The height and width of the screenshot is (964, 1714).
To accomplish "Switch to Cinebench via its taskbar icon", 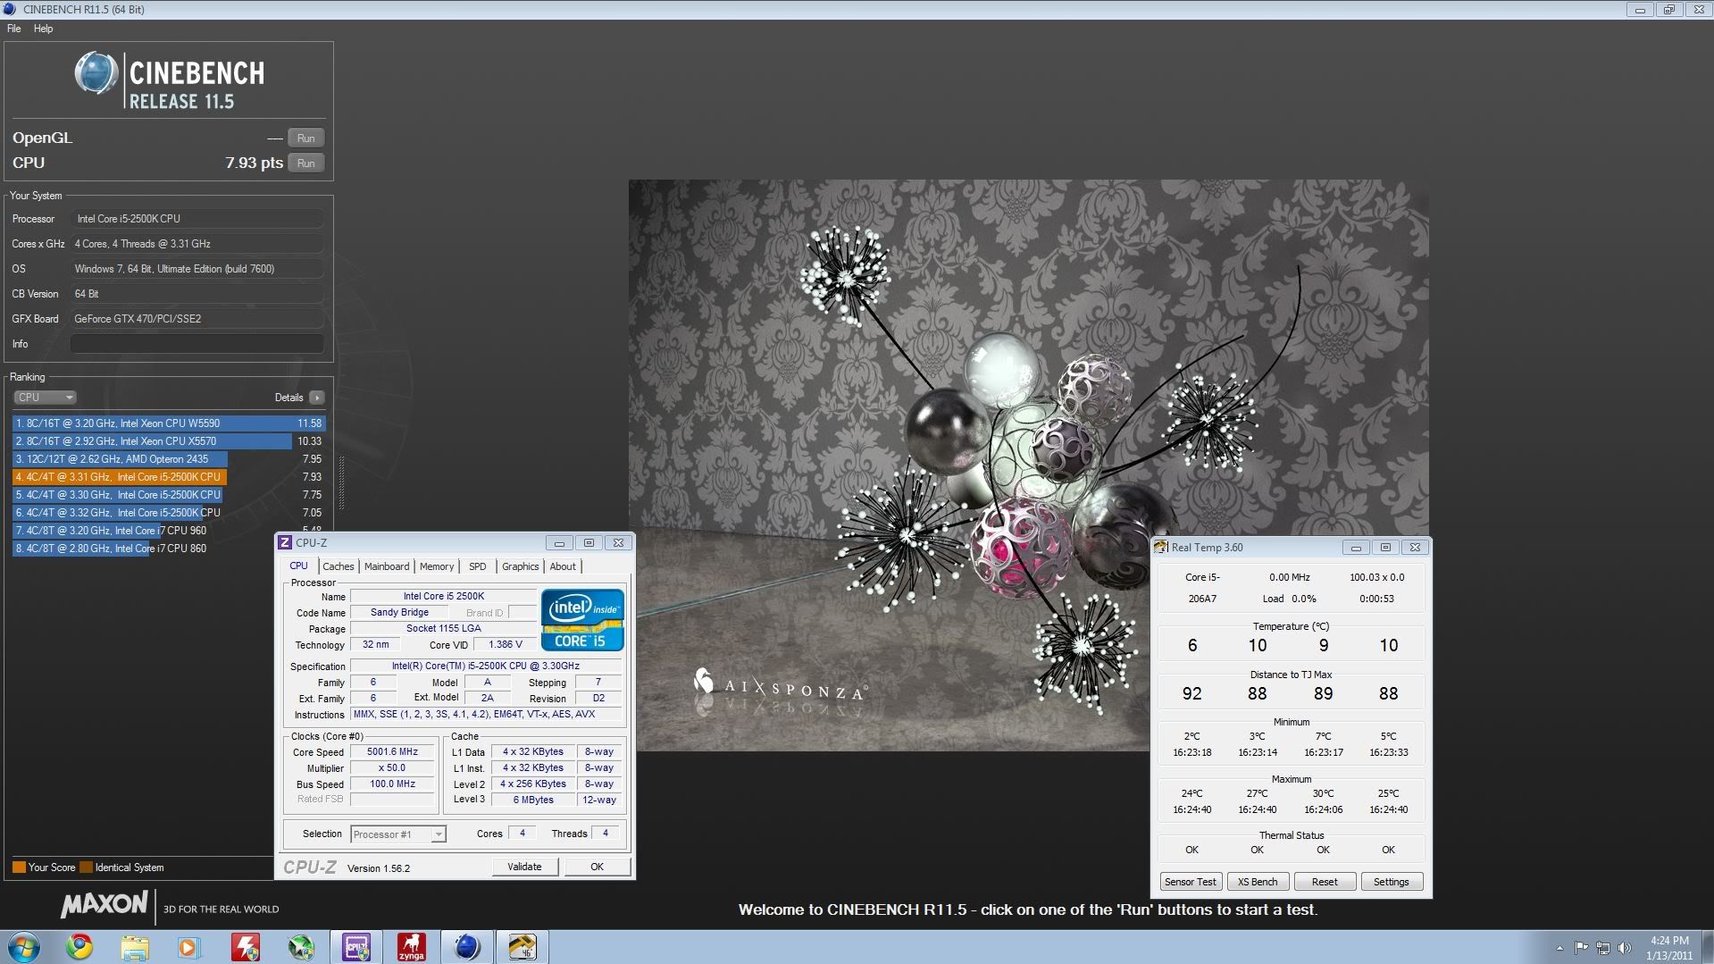I will point(466,947).
